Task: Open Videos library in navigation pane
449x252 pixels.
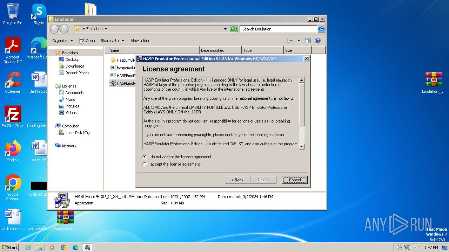Action: (71, 113)
